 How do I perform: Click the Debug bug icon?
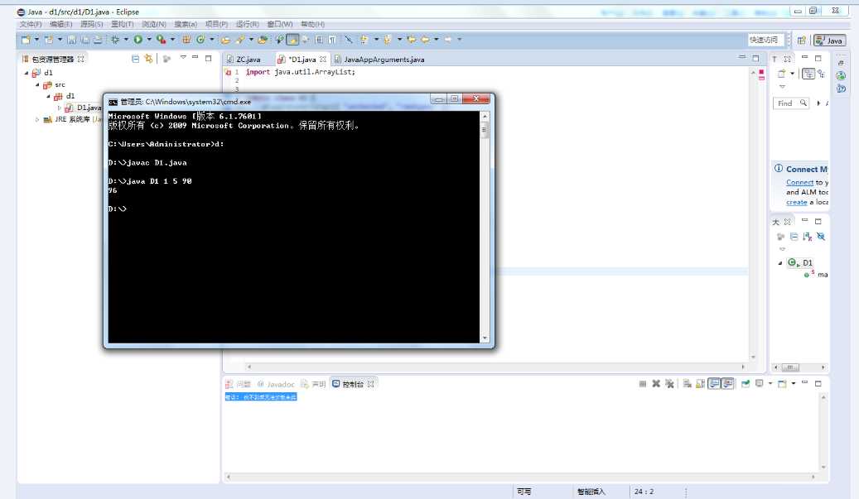coord(115,40)
